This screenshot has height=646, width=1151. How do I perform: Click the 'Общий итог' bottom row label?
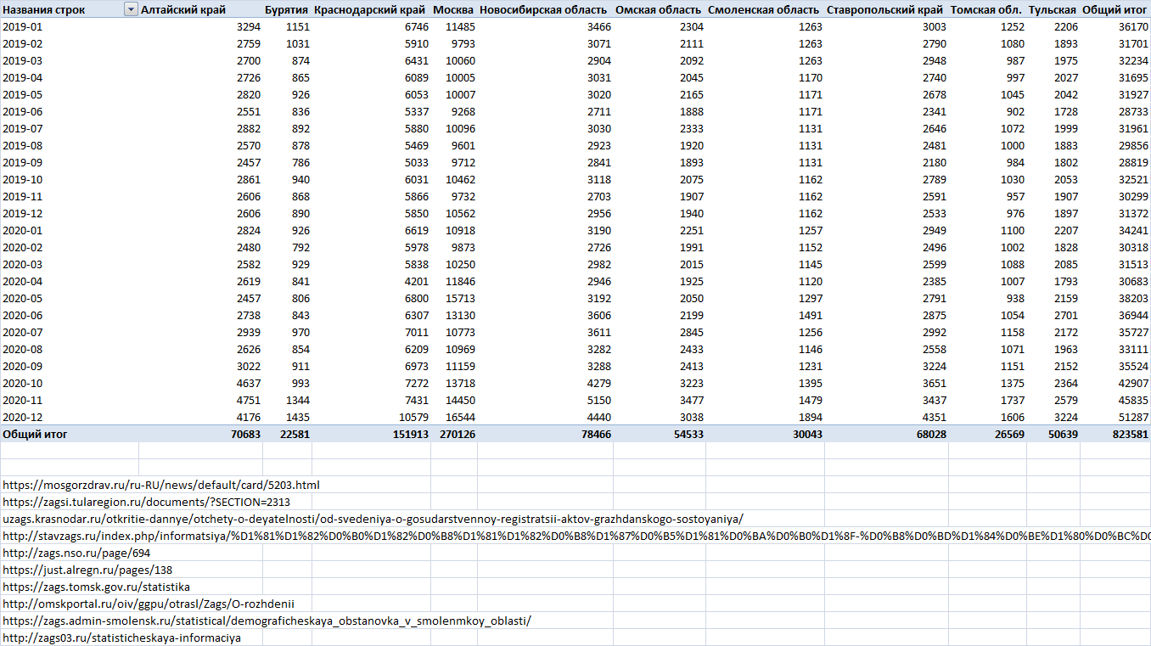(x=36, y=434)
